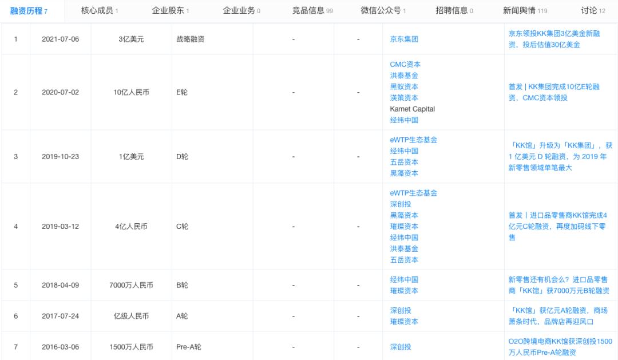Open news O2O跨境电商KK馆获深创投1500万
The image size is (618, 360).
(x=560, y=347)
